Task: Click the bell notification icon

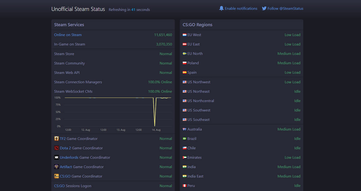Action: coord(221,8)
